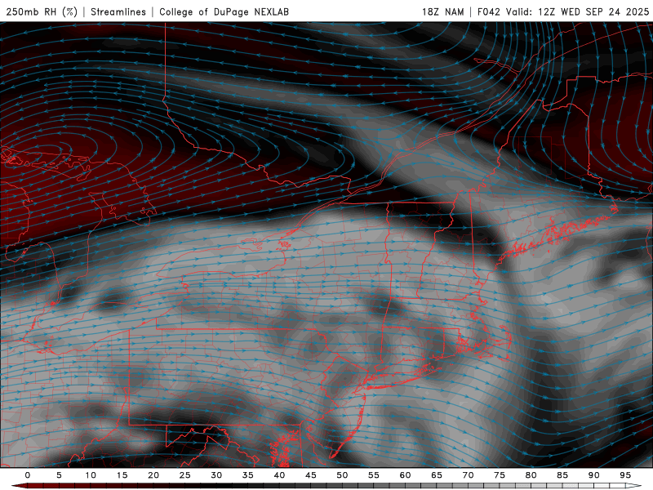The image size is (653, 490).
Task: Click the '20' tick label on scale
Action: (153, 475)
